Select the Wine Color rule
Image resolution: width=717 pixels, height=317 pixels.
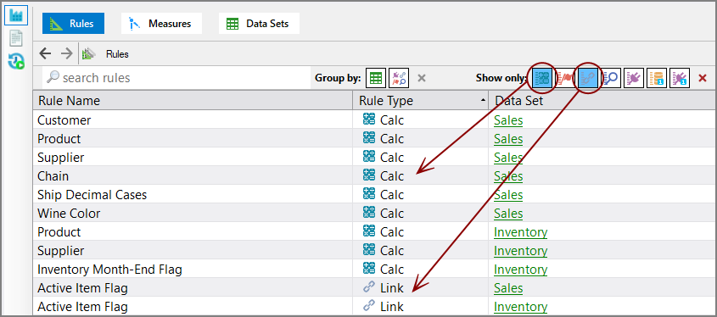pyautogui.click(x=374, y=214)
